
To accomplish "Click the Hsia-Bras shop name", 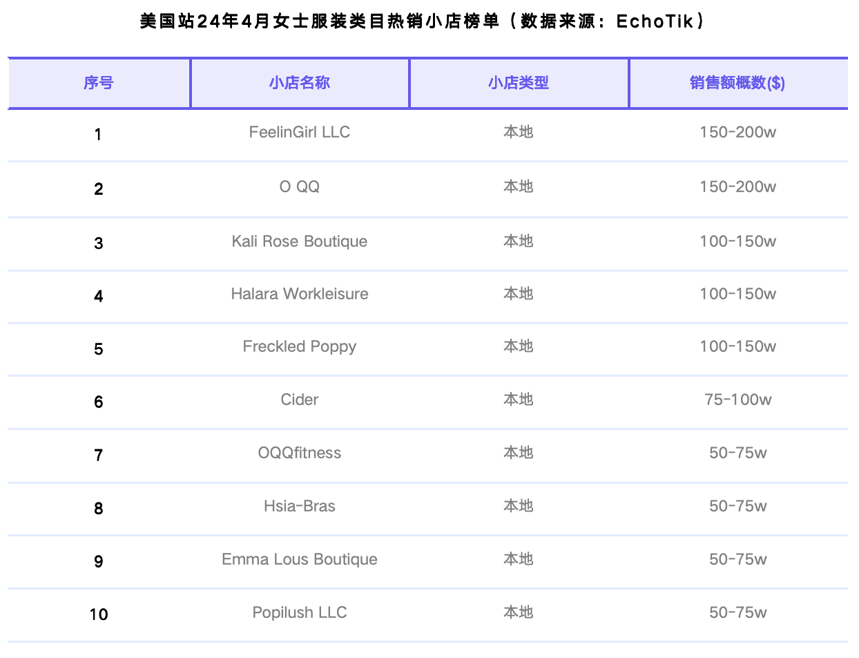I will tap(299, 506).
